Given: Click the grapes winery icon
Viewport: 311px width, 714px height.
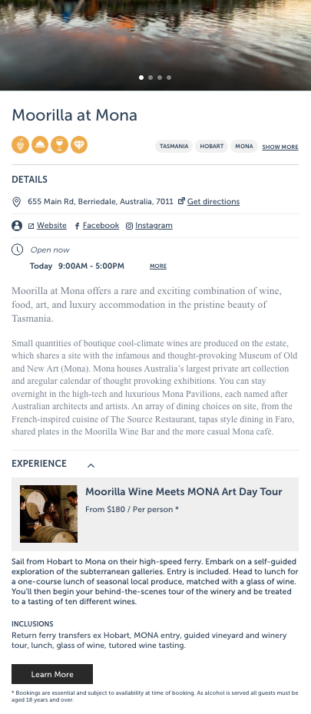Looking at the screenshot, I should click(x=21, y=145).
